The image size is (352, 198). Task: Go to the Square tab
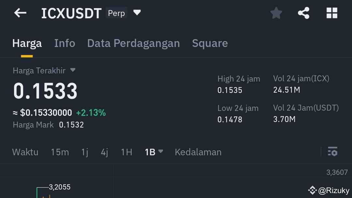click(x=210, y=43)
